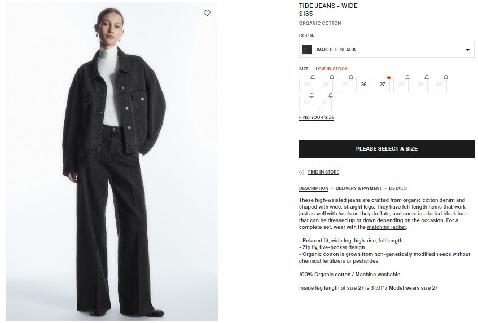Click notify bell on size 30
Screen dimensions: 478x323
click(x=446, y=77)
